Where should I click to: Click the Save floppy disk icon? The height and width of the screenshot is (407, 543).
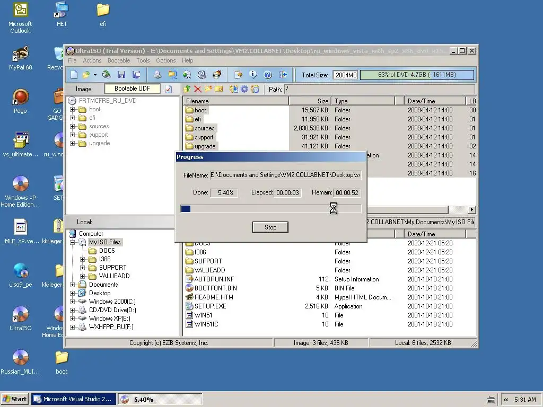pos(121,74)
